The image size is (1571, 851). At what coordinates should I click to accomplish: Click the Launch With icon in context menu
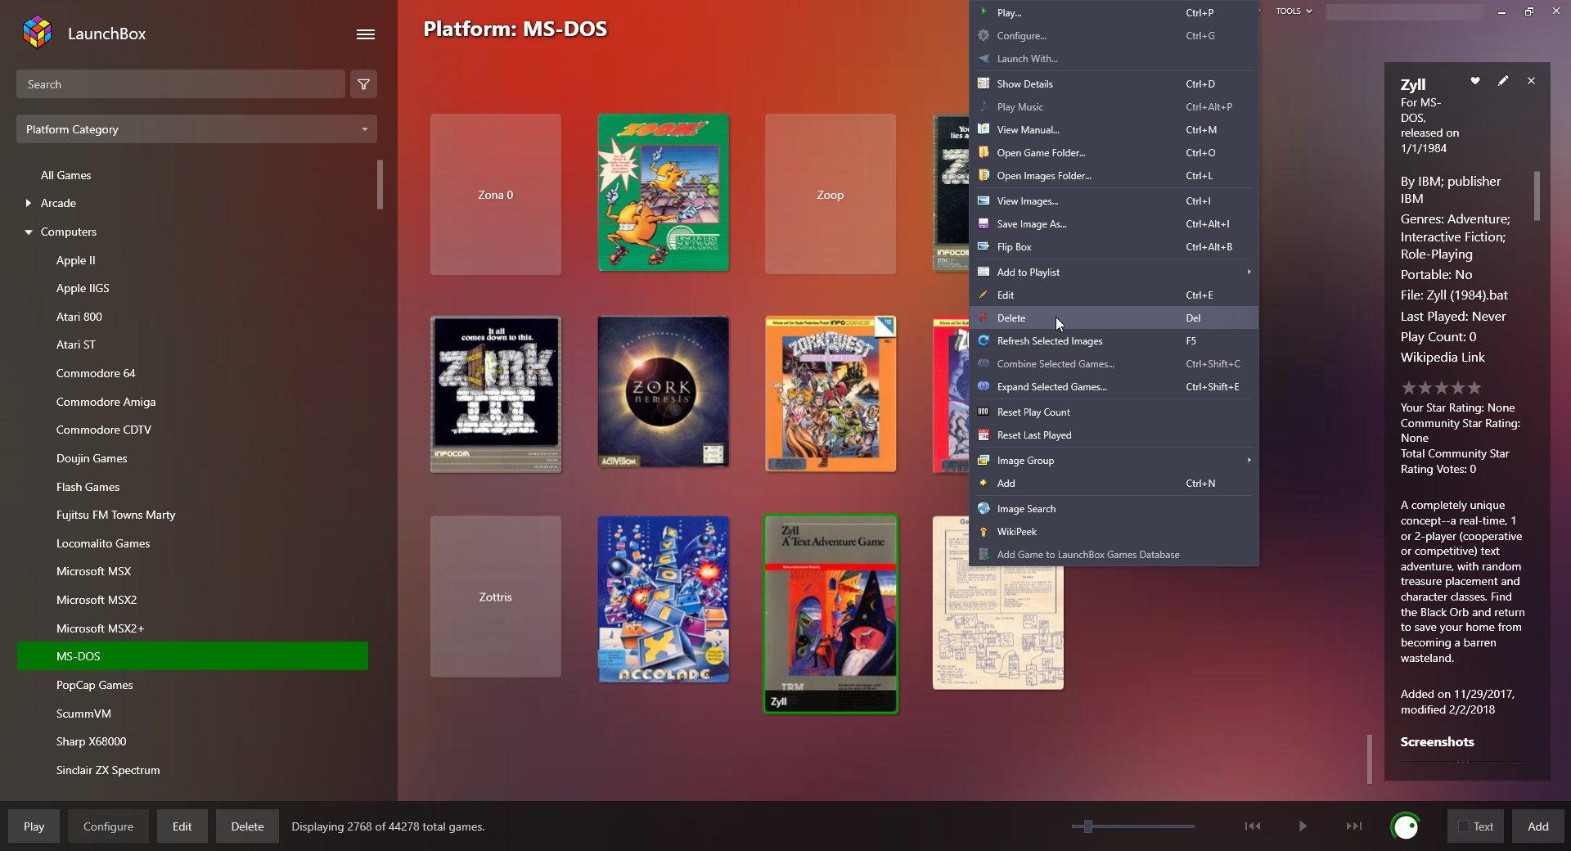coord(984,58)
